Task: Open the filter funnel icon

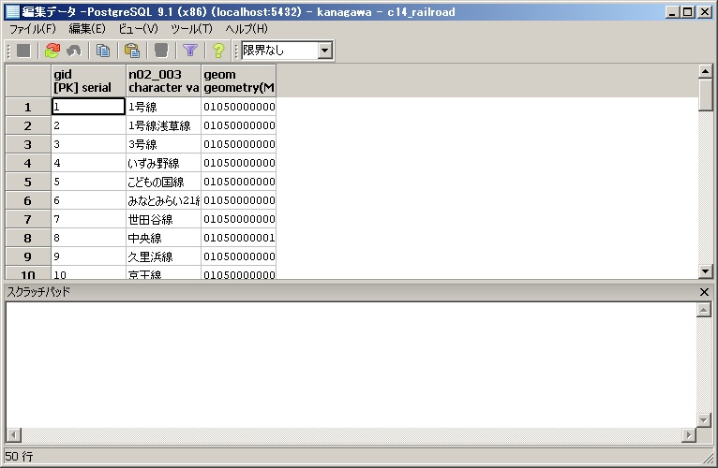Action: coord(190,51)
